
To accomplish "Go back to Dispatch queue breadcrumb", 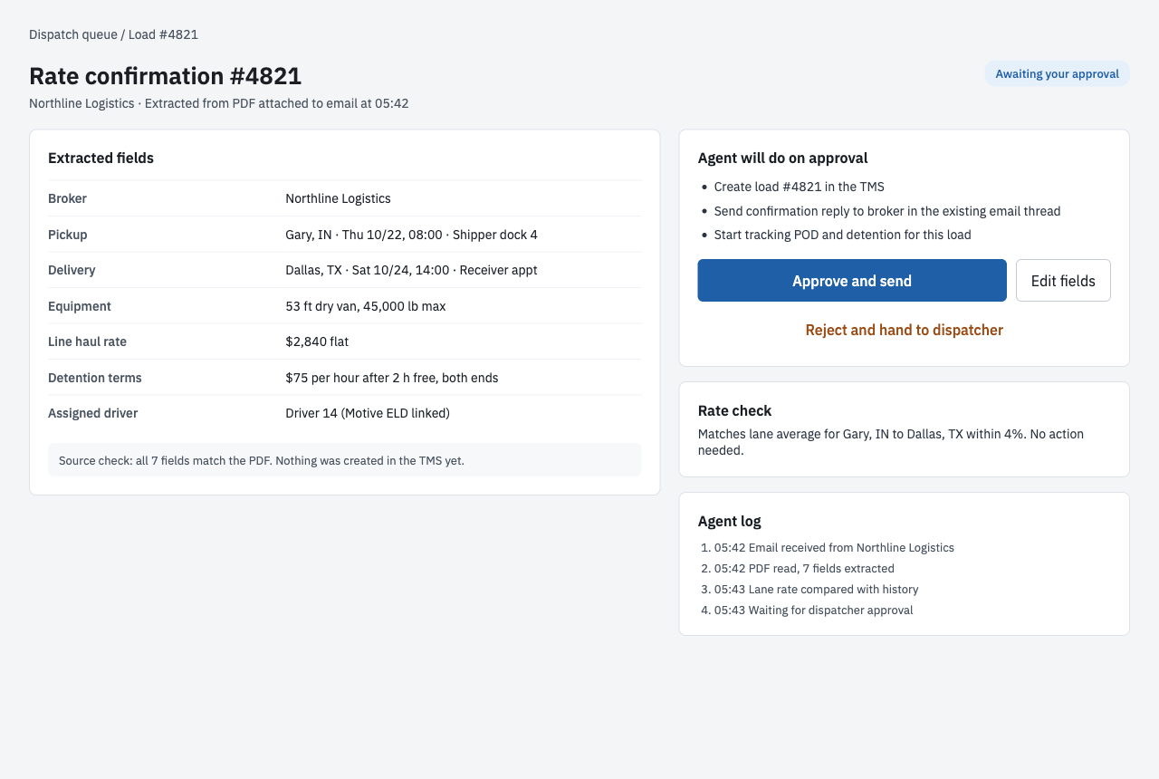I will (x=73, y=34).
